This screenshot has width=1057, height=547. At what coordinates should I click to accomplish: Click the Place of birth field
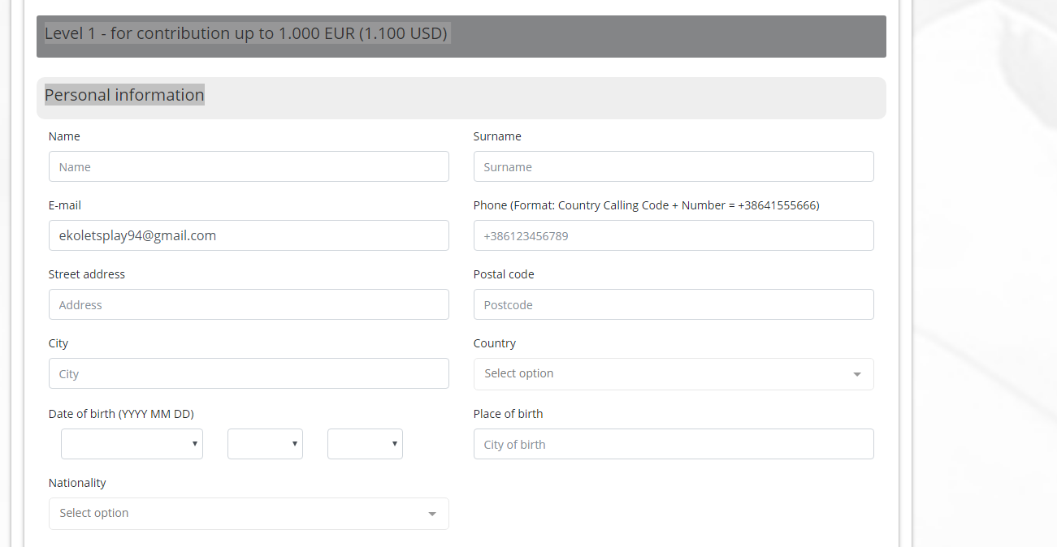674,444
